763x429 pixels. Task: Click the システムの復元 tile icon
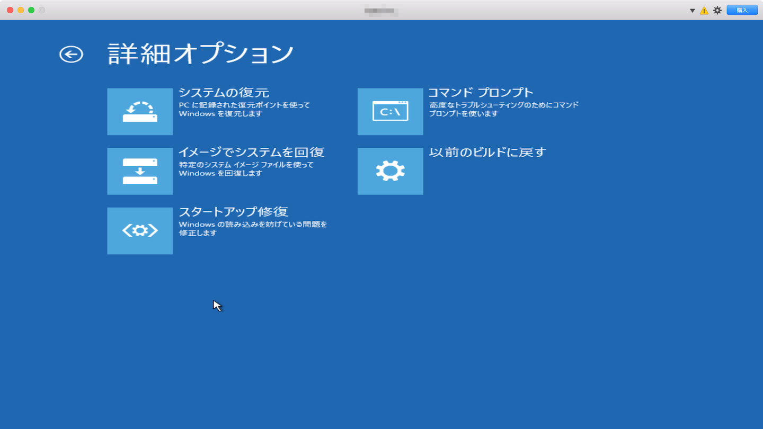(x=140, y=112)
